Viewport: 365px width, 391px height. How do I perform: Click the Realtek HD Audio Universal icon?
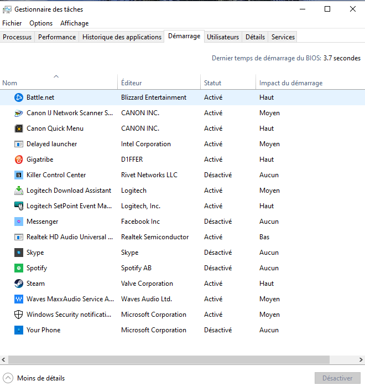pyautogui.click(x=19, y=237)
